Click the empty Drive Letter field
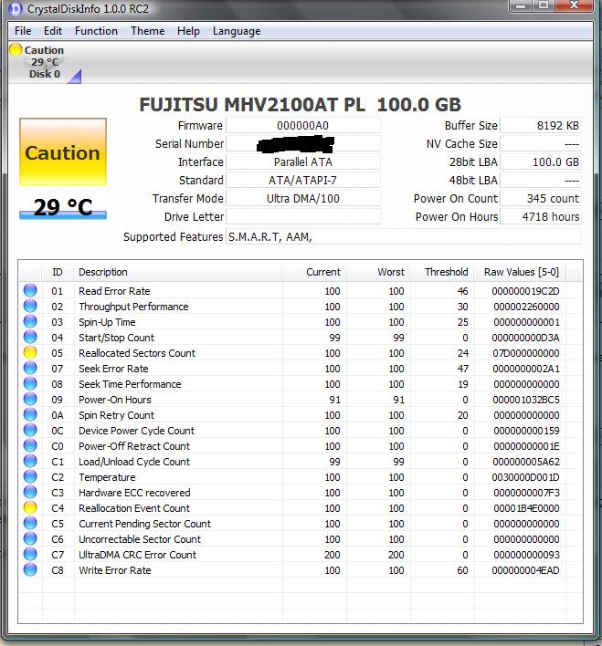The width and height of the screenshot is (602, 646). [303, 216]
